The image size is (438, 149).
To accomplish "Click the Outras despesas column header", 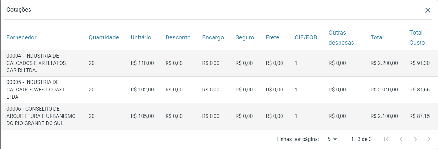I will (x=341, y=37).
